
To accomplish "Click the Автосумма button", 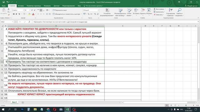I will point(159,9).
